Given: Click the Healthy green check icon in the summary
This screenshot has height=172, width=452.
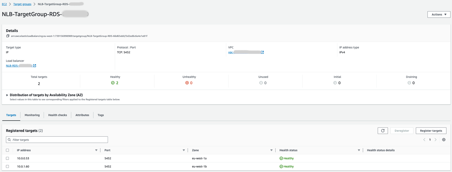Looking at the screenshot, I should [x=113, y=83].
